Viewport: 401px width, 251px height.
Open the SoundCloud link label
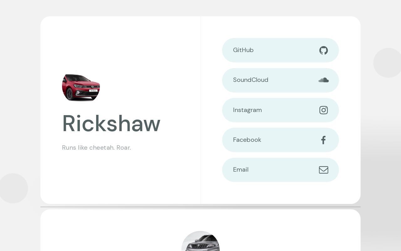click(x=251, y=80)
